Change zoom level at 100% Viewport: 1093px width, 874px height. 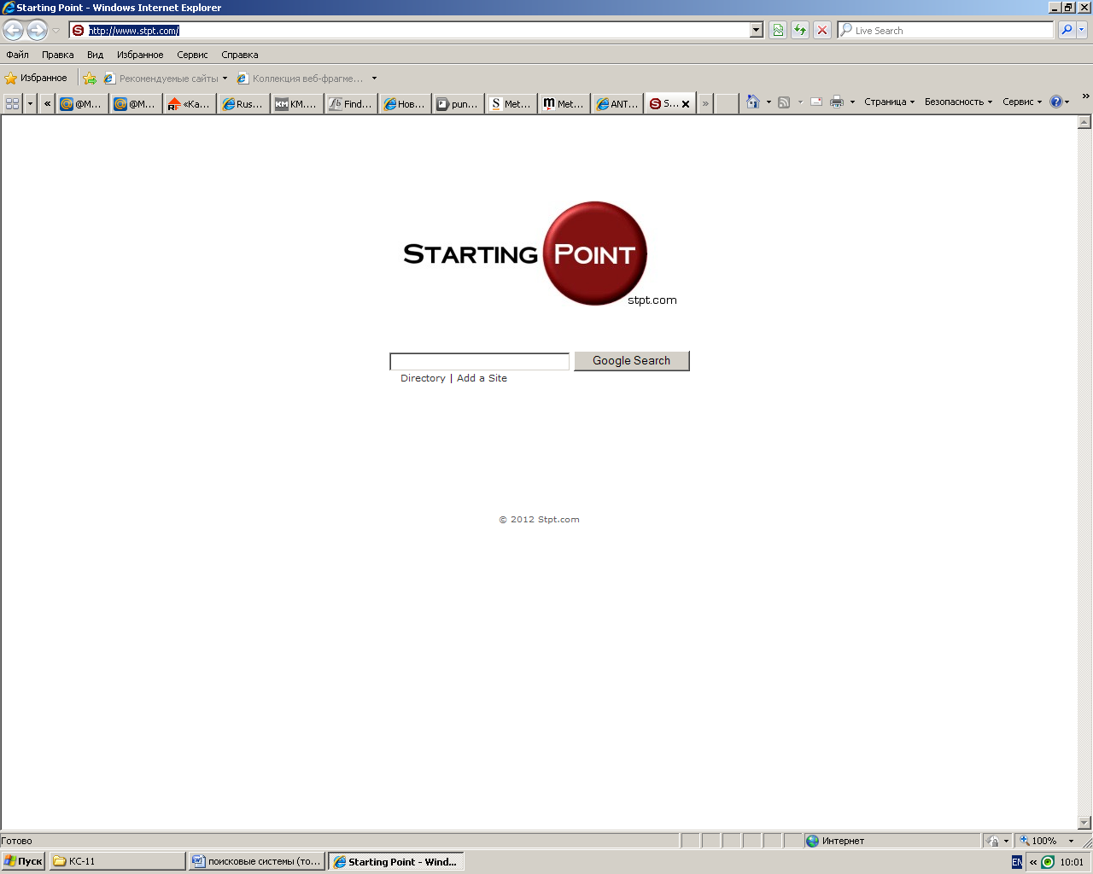tap(1046, 841)
